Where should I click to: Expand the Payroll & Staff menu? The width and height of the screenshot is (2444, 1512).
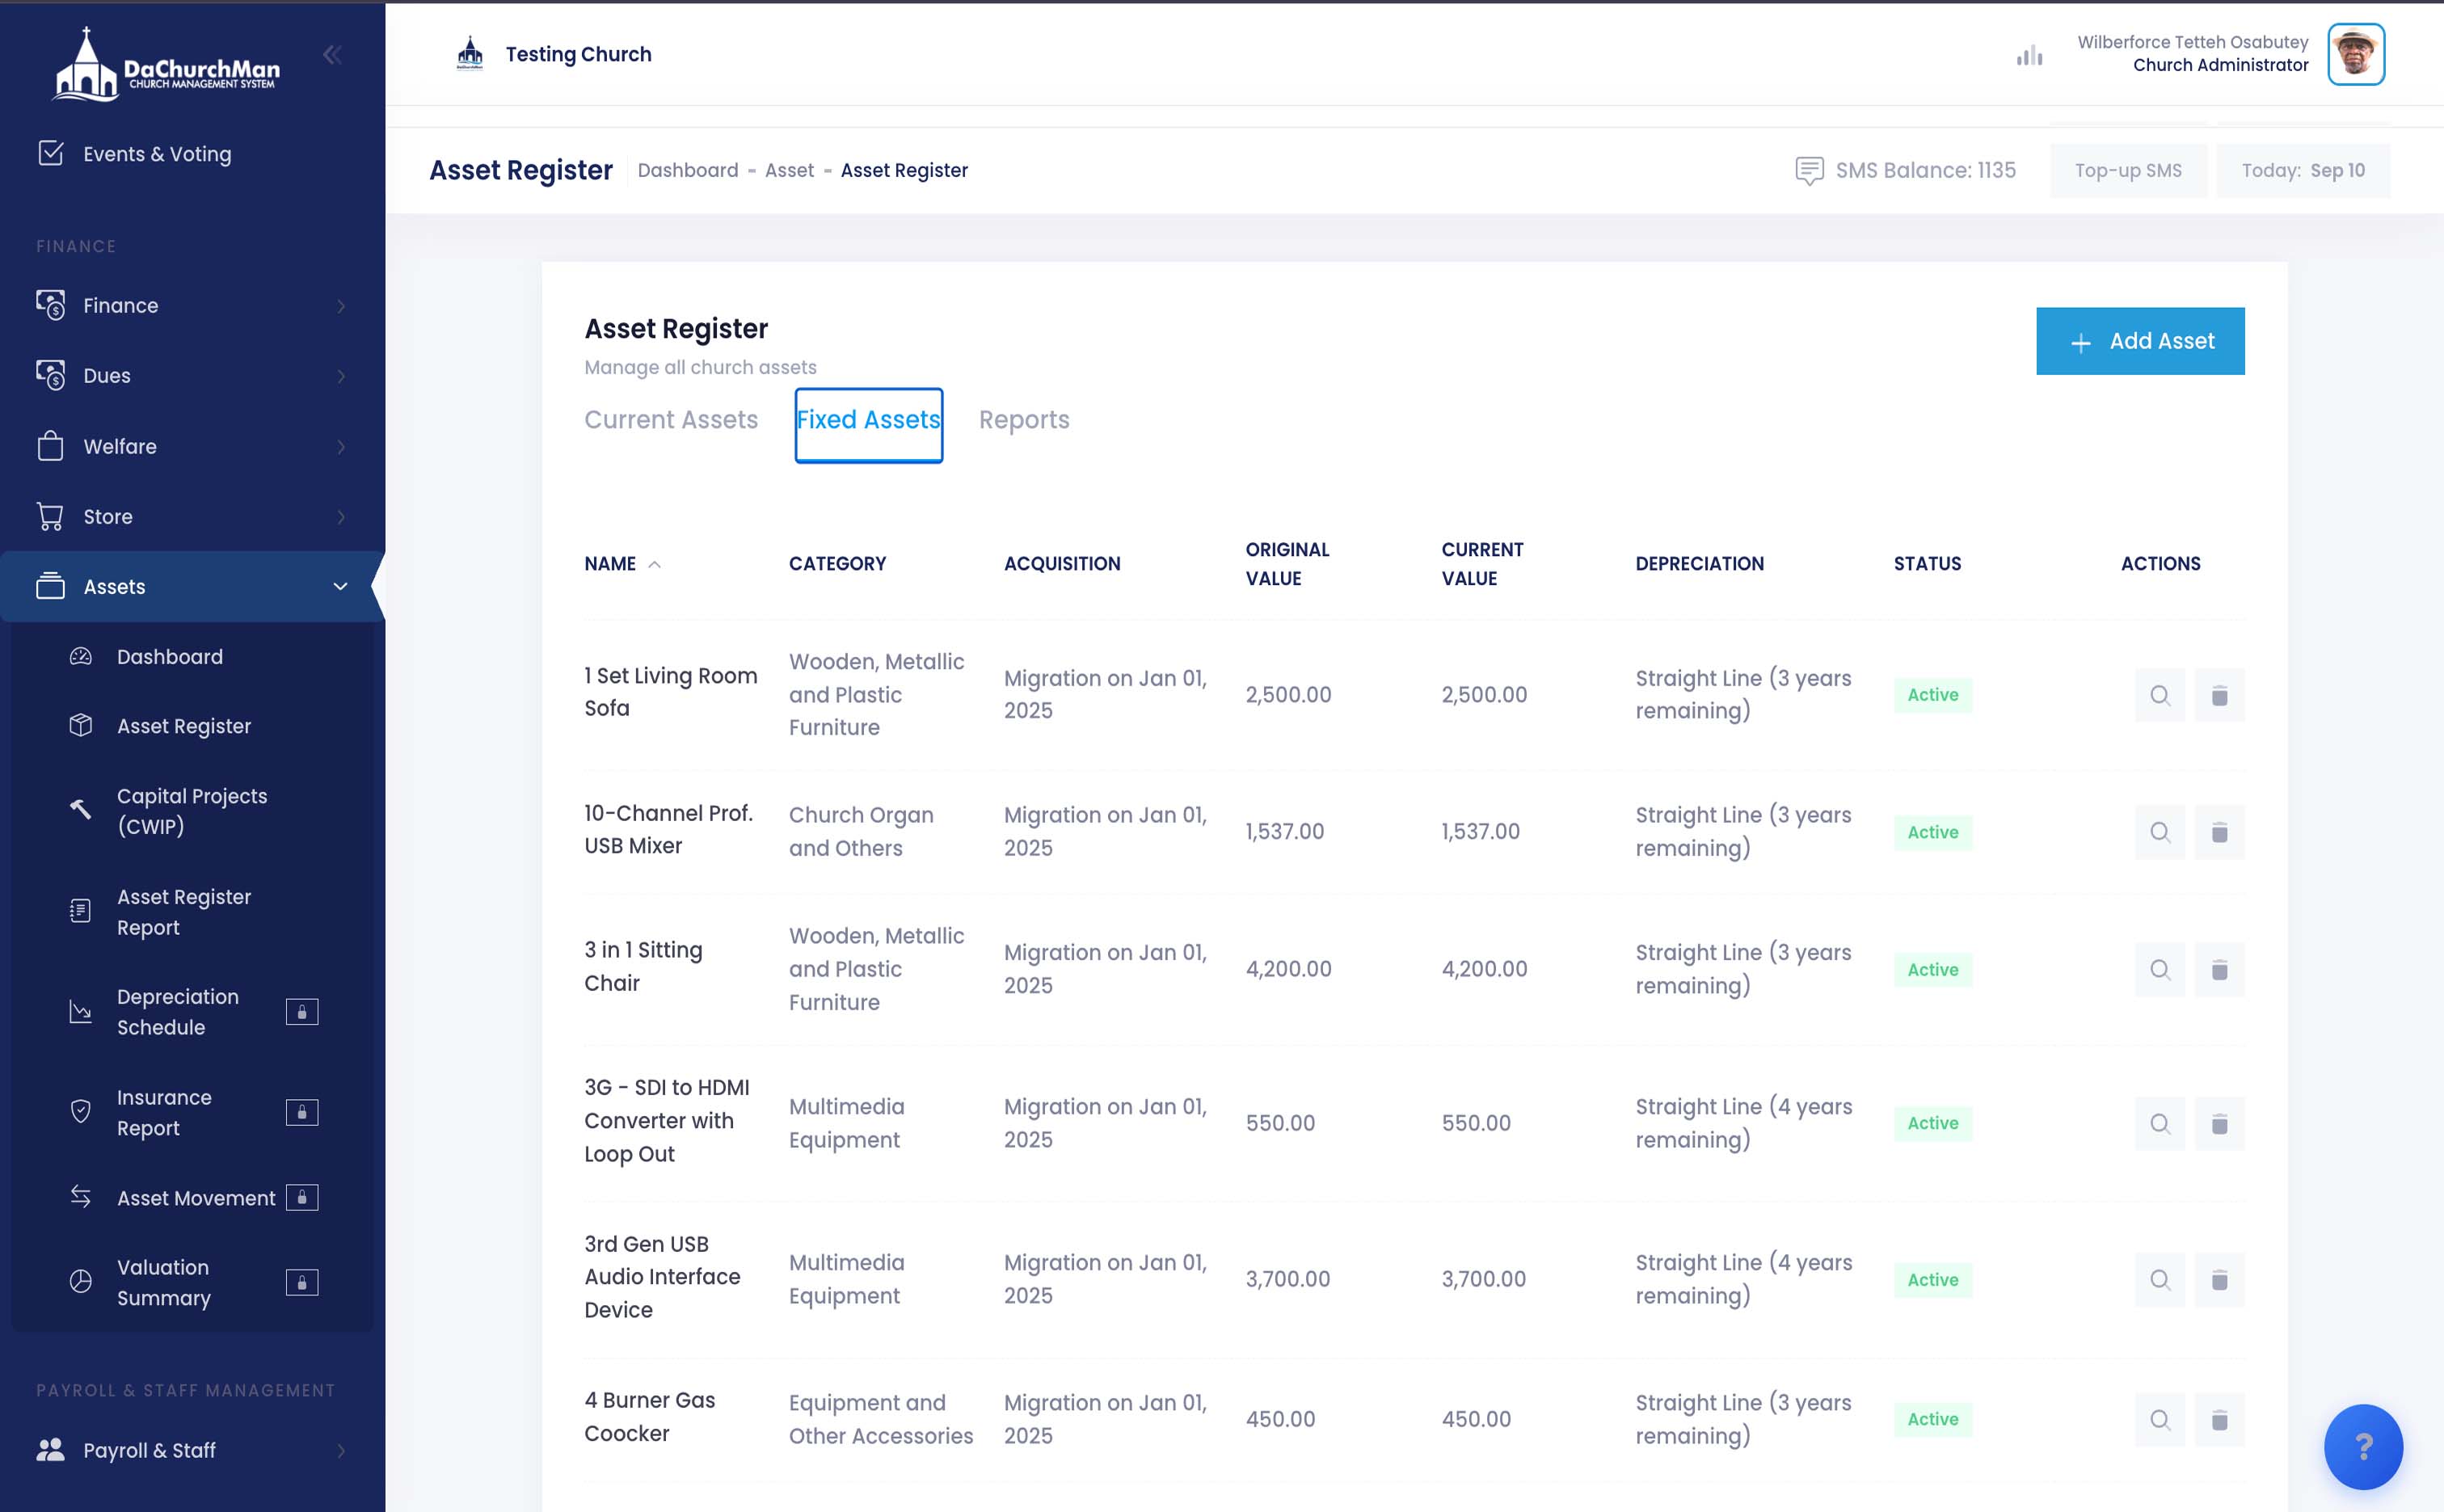192,1450
